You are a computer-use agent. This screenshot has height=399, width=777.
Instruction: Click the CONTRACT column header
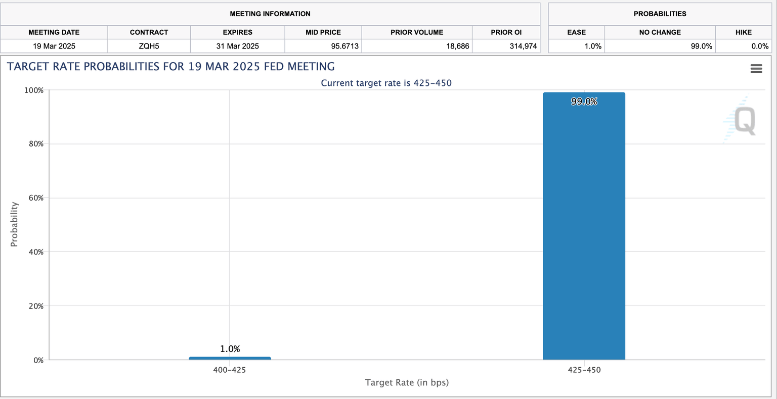(149, 32)
